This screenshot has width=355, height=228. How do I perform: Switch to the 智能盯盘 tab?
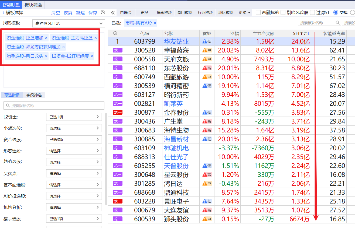click(12, 5)
